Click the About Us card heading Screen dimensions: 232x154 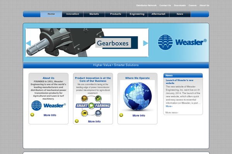pos(49,78)
